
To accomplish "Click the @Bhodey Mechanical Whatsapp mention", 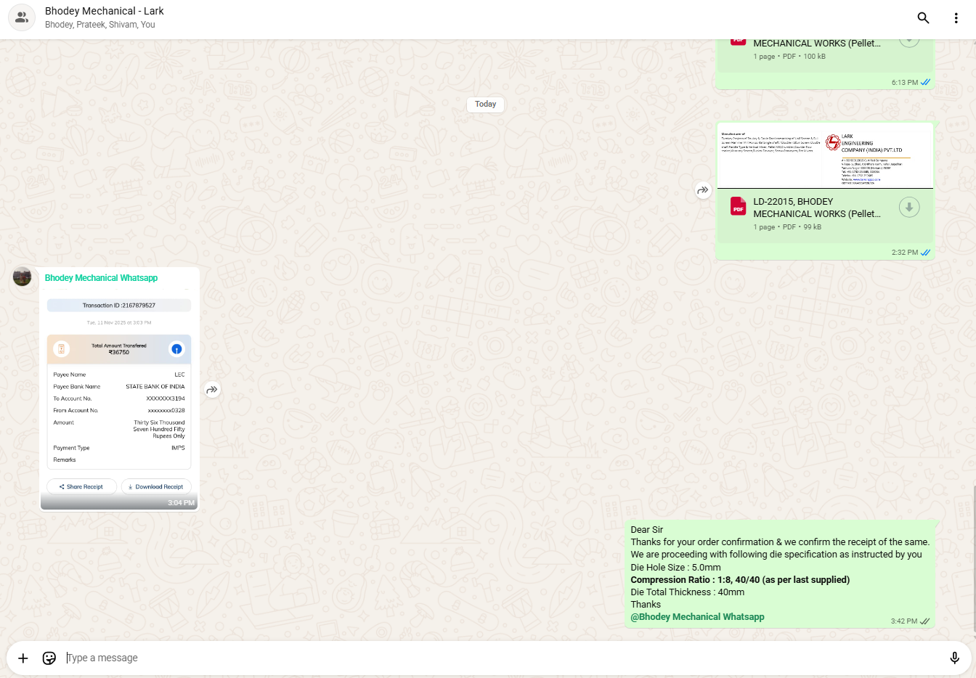I will coord(697,617).
